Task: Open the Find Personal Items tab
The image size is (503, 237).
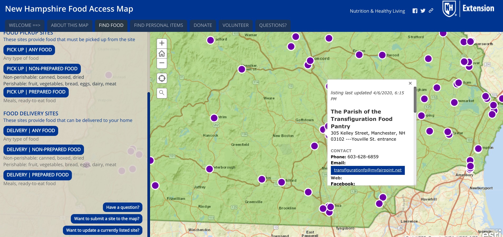Action: coord(158,25)
